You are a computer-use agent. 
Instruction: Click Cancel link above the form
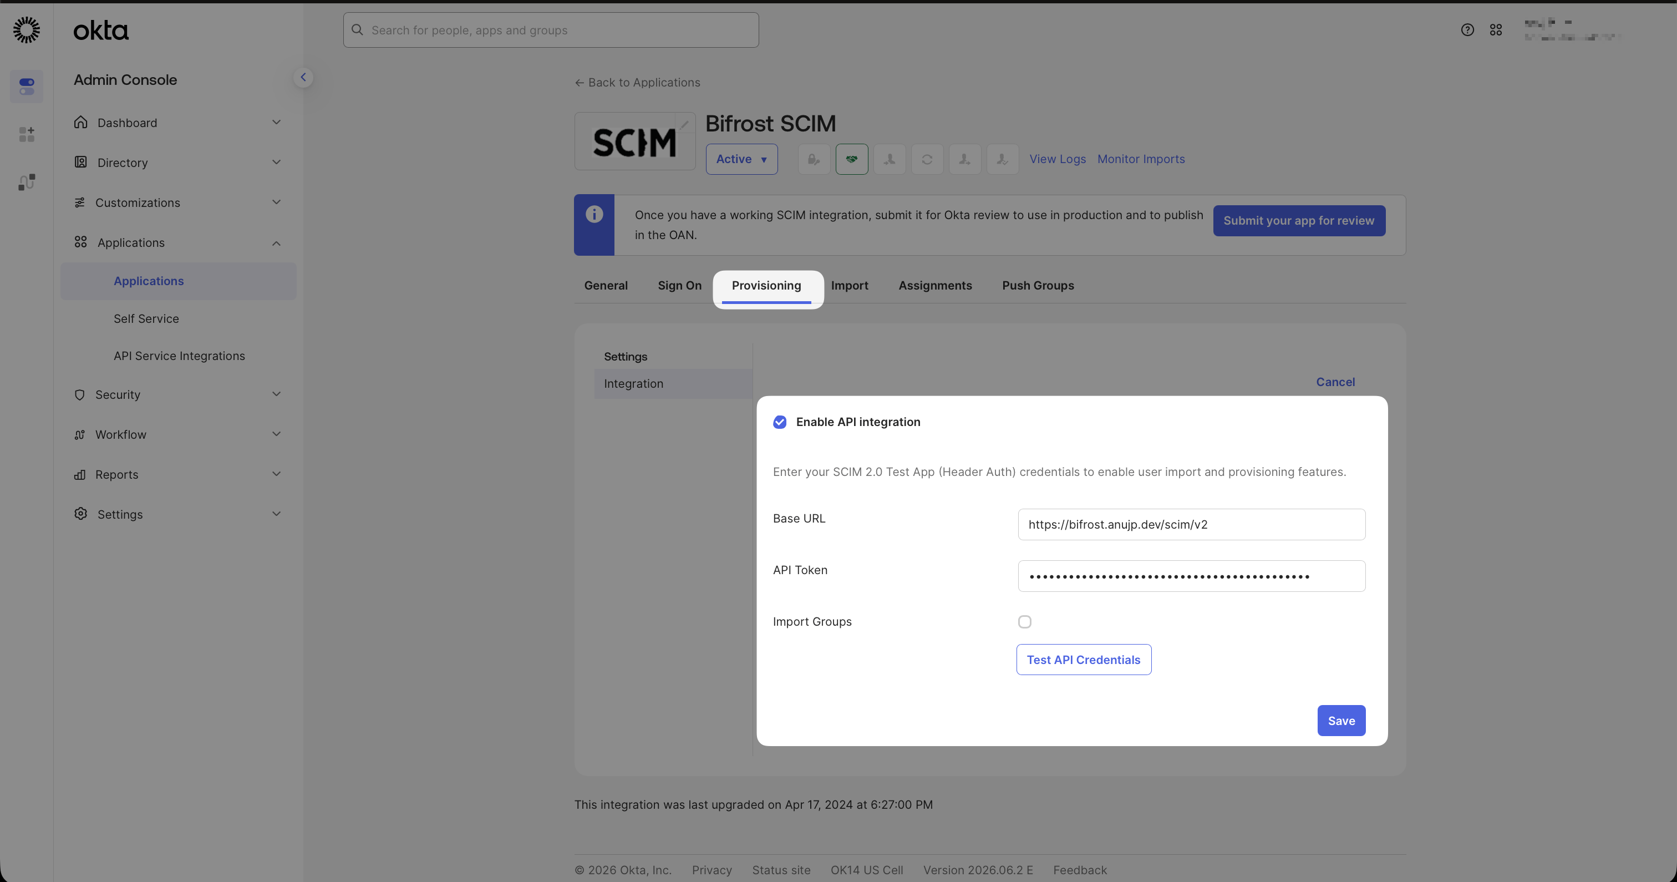pos(1335,382)
